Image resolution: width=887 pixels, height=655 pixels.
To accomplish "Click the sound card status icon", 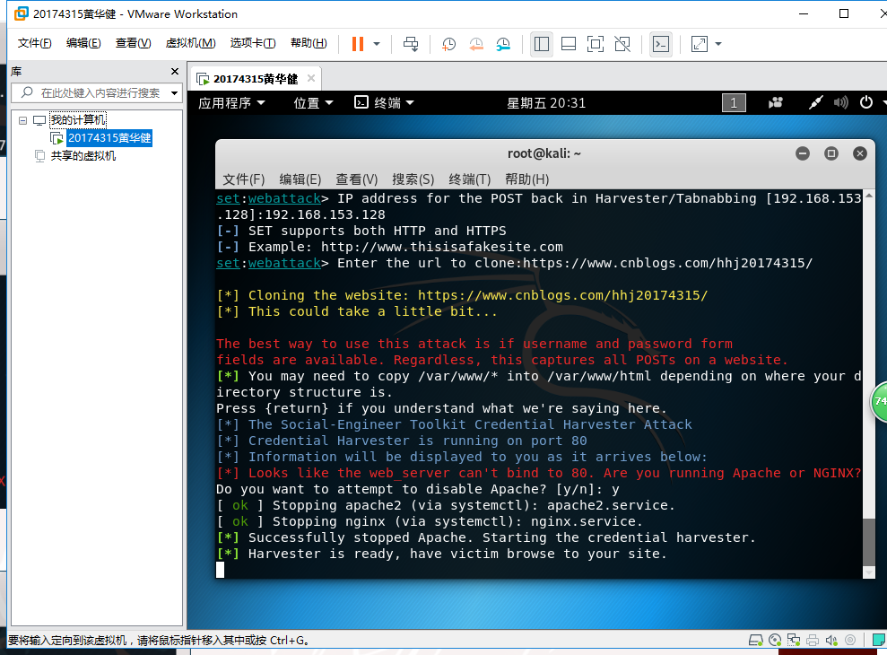I will (x=831, y=641).
